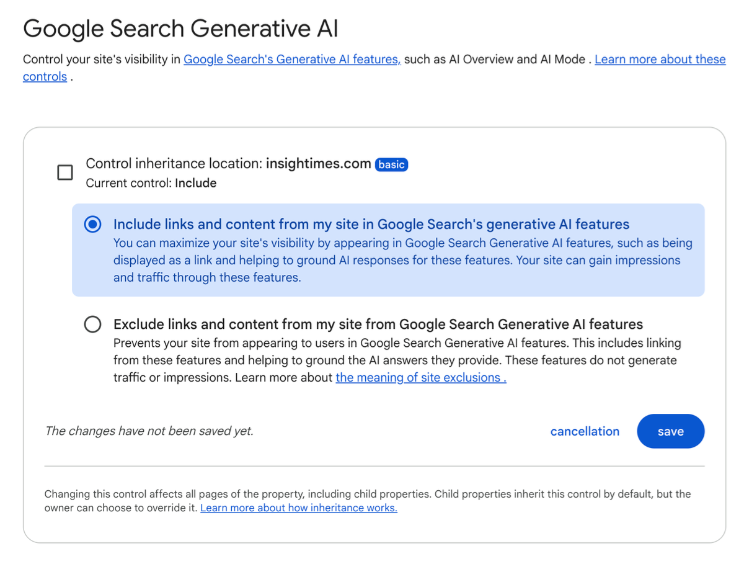
Task: Click the "changes have not been saved yet" notice
Action: 149,431
